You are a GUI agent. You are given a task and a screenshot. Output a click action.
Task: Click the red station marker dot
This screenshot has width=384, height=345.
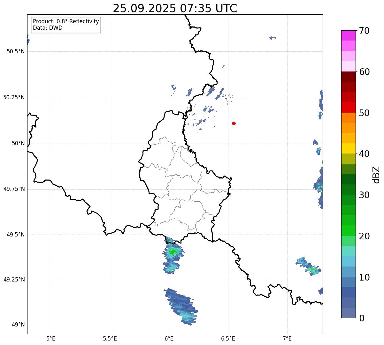[234, 123]
